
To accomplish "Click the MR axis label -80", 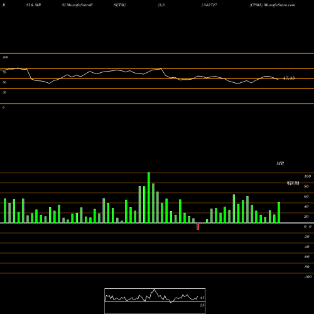I will coord(306,267).
